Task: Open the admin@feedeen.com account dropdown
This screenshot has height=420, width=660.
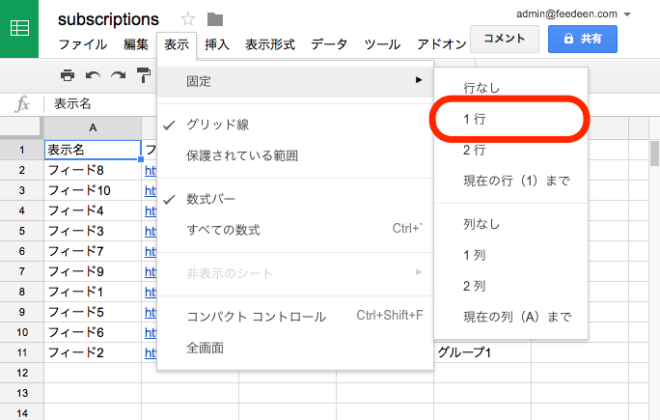Action: coord(627,14)
